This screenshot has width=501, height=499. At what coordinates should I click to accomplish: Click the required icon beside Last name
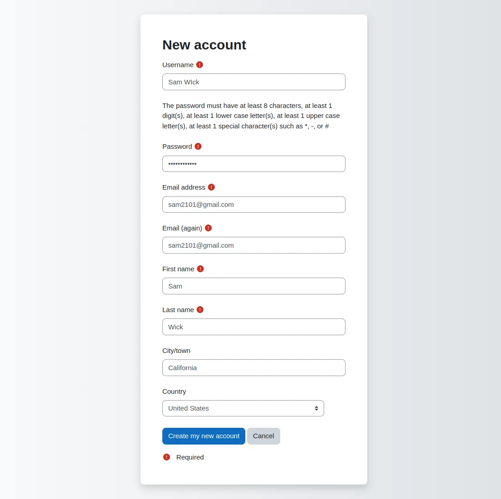pos(199,309)
